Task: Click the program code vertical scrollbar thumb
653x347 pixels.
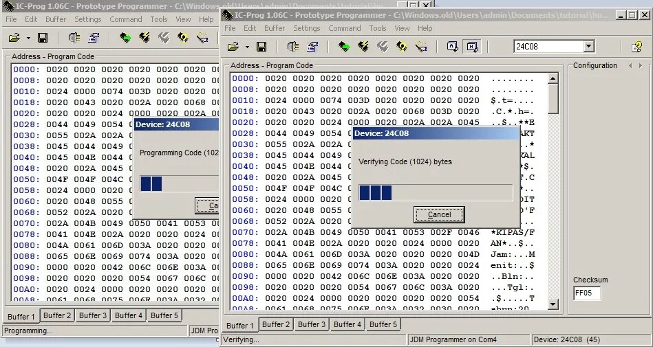Action: (x=553, y=98)
